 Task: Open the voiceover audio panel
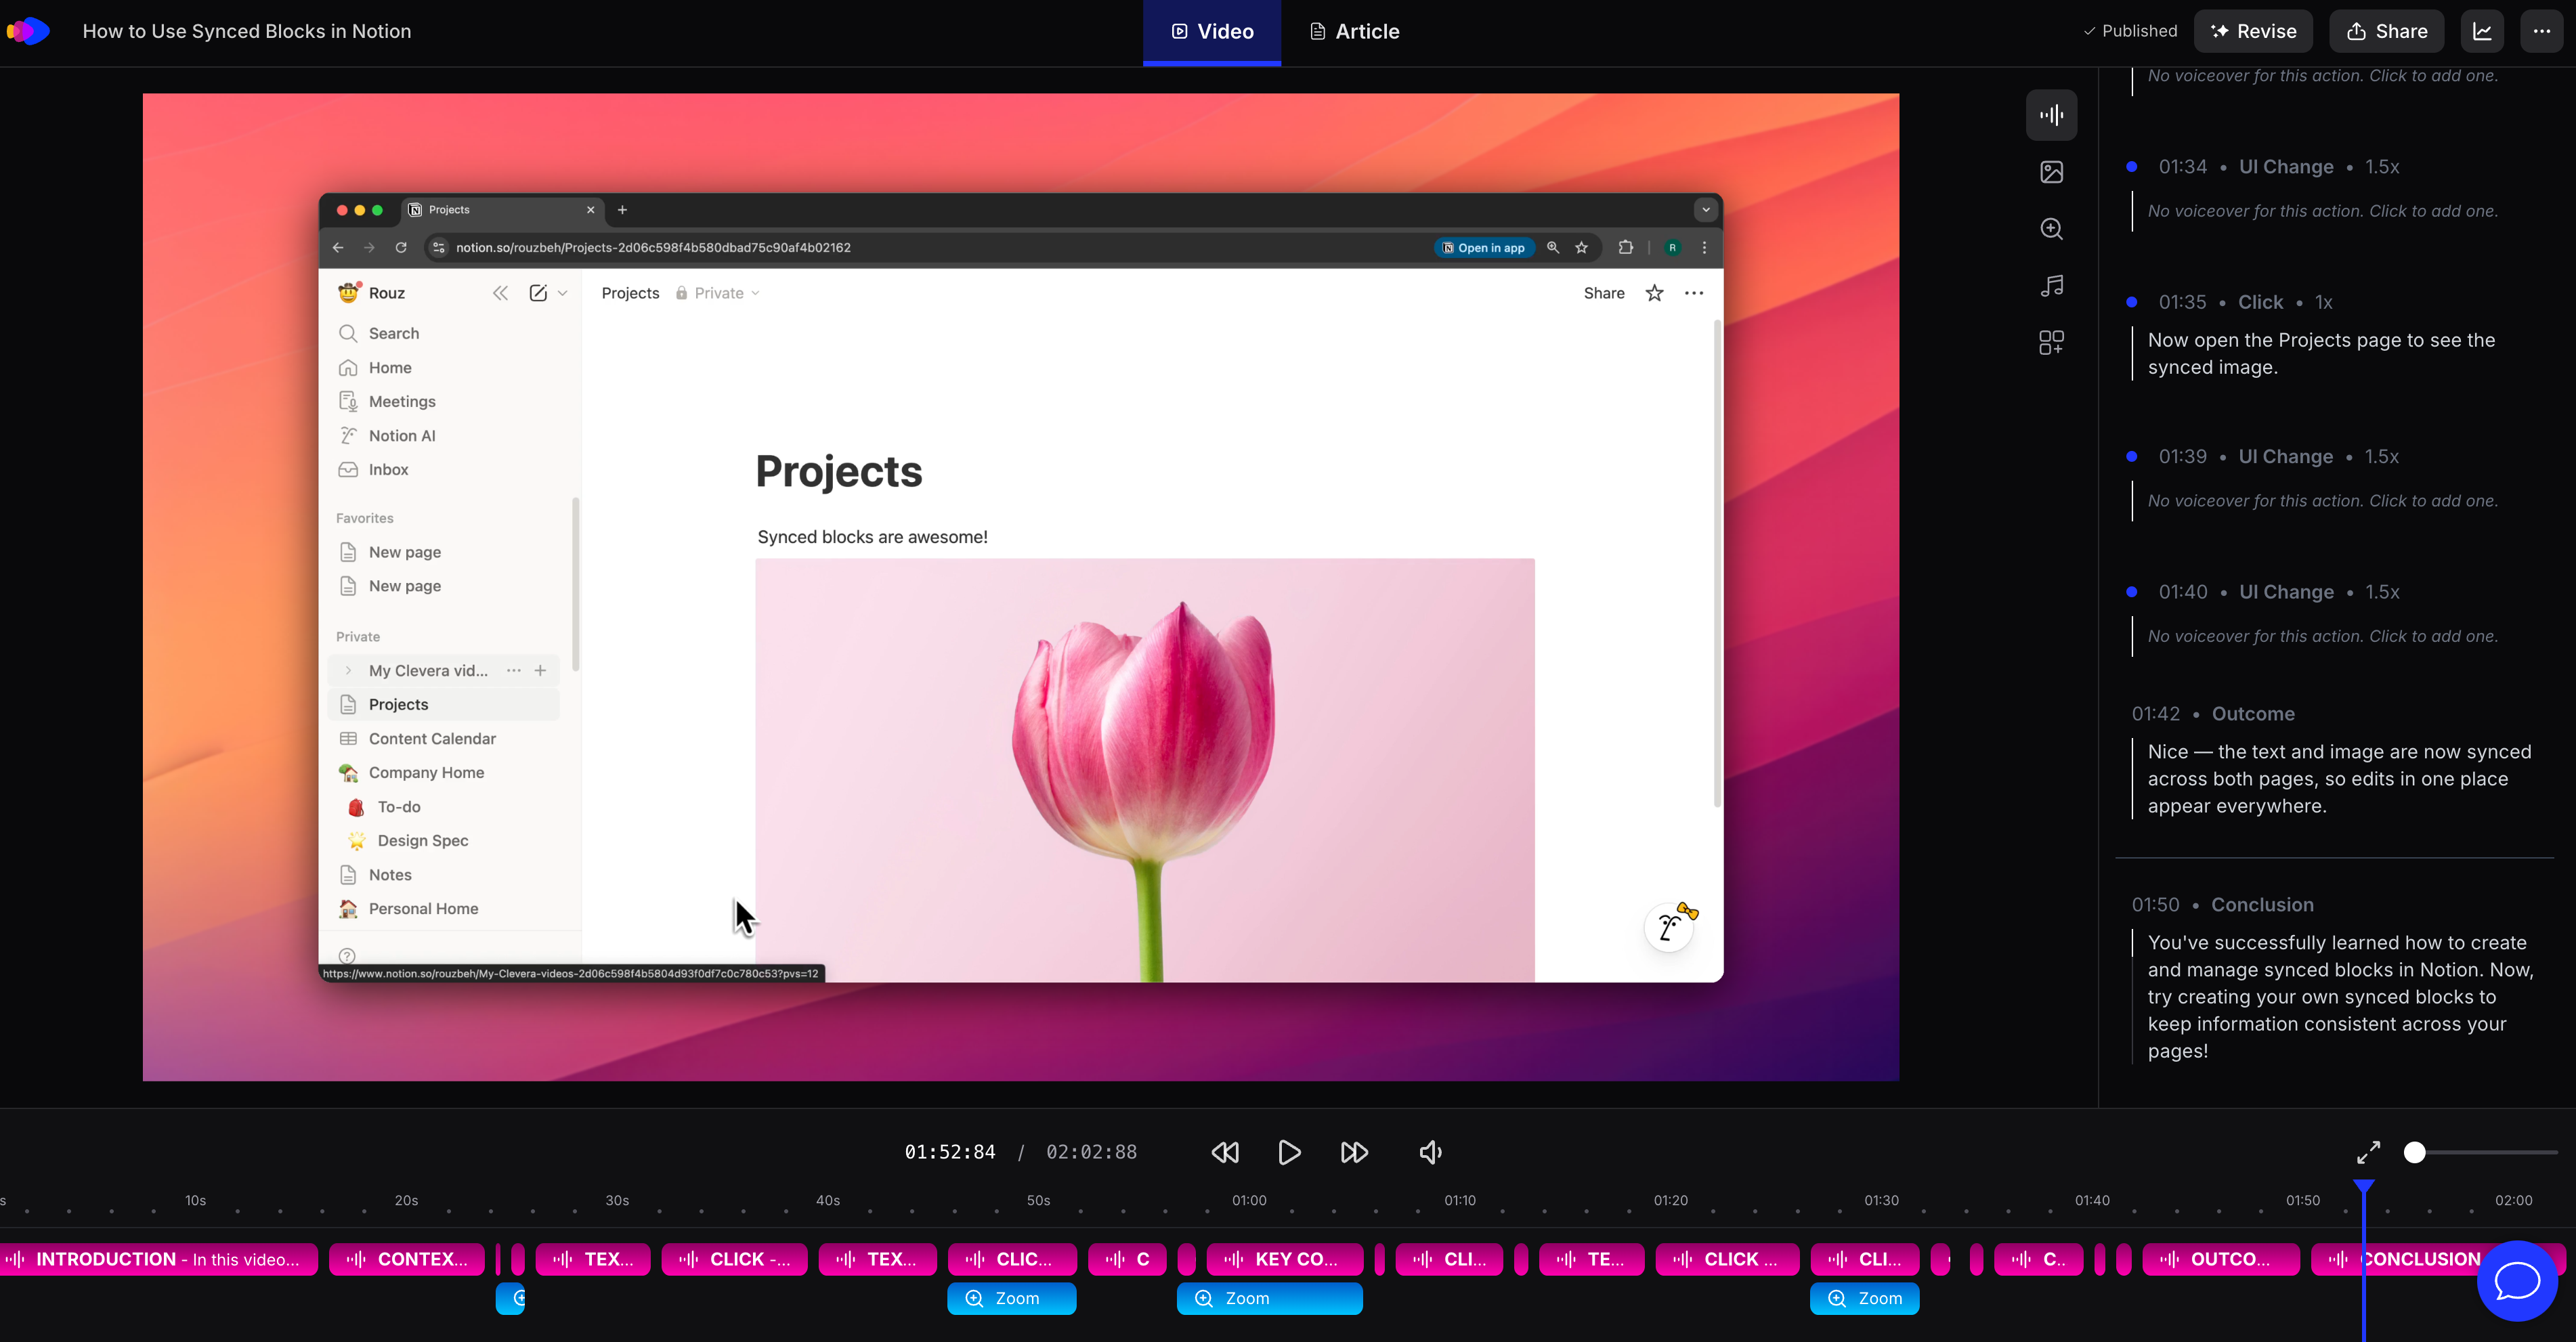click(2051, 114)
